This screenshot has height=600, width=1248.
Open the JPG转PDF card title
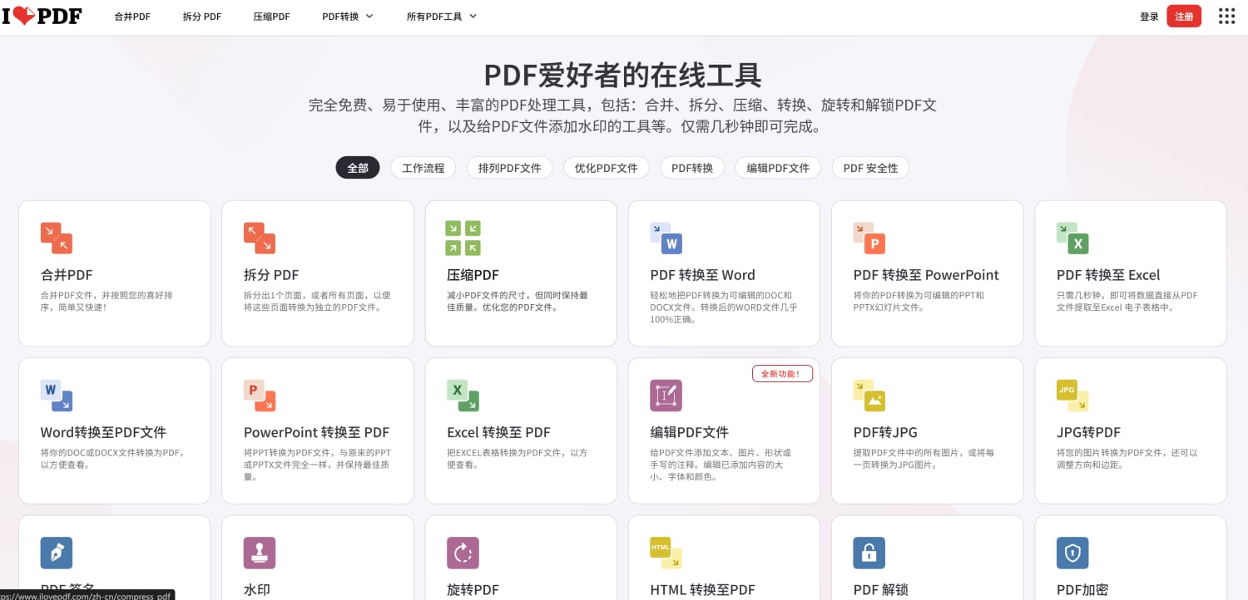point(1088,432)
